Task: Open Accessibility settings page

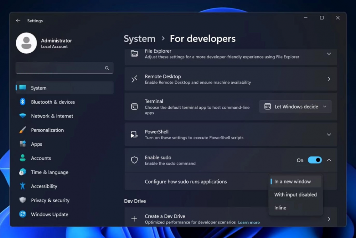Action: tap(64, 186)
